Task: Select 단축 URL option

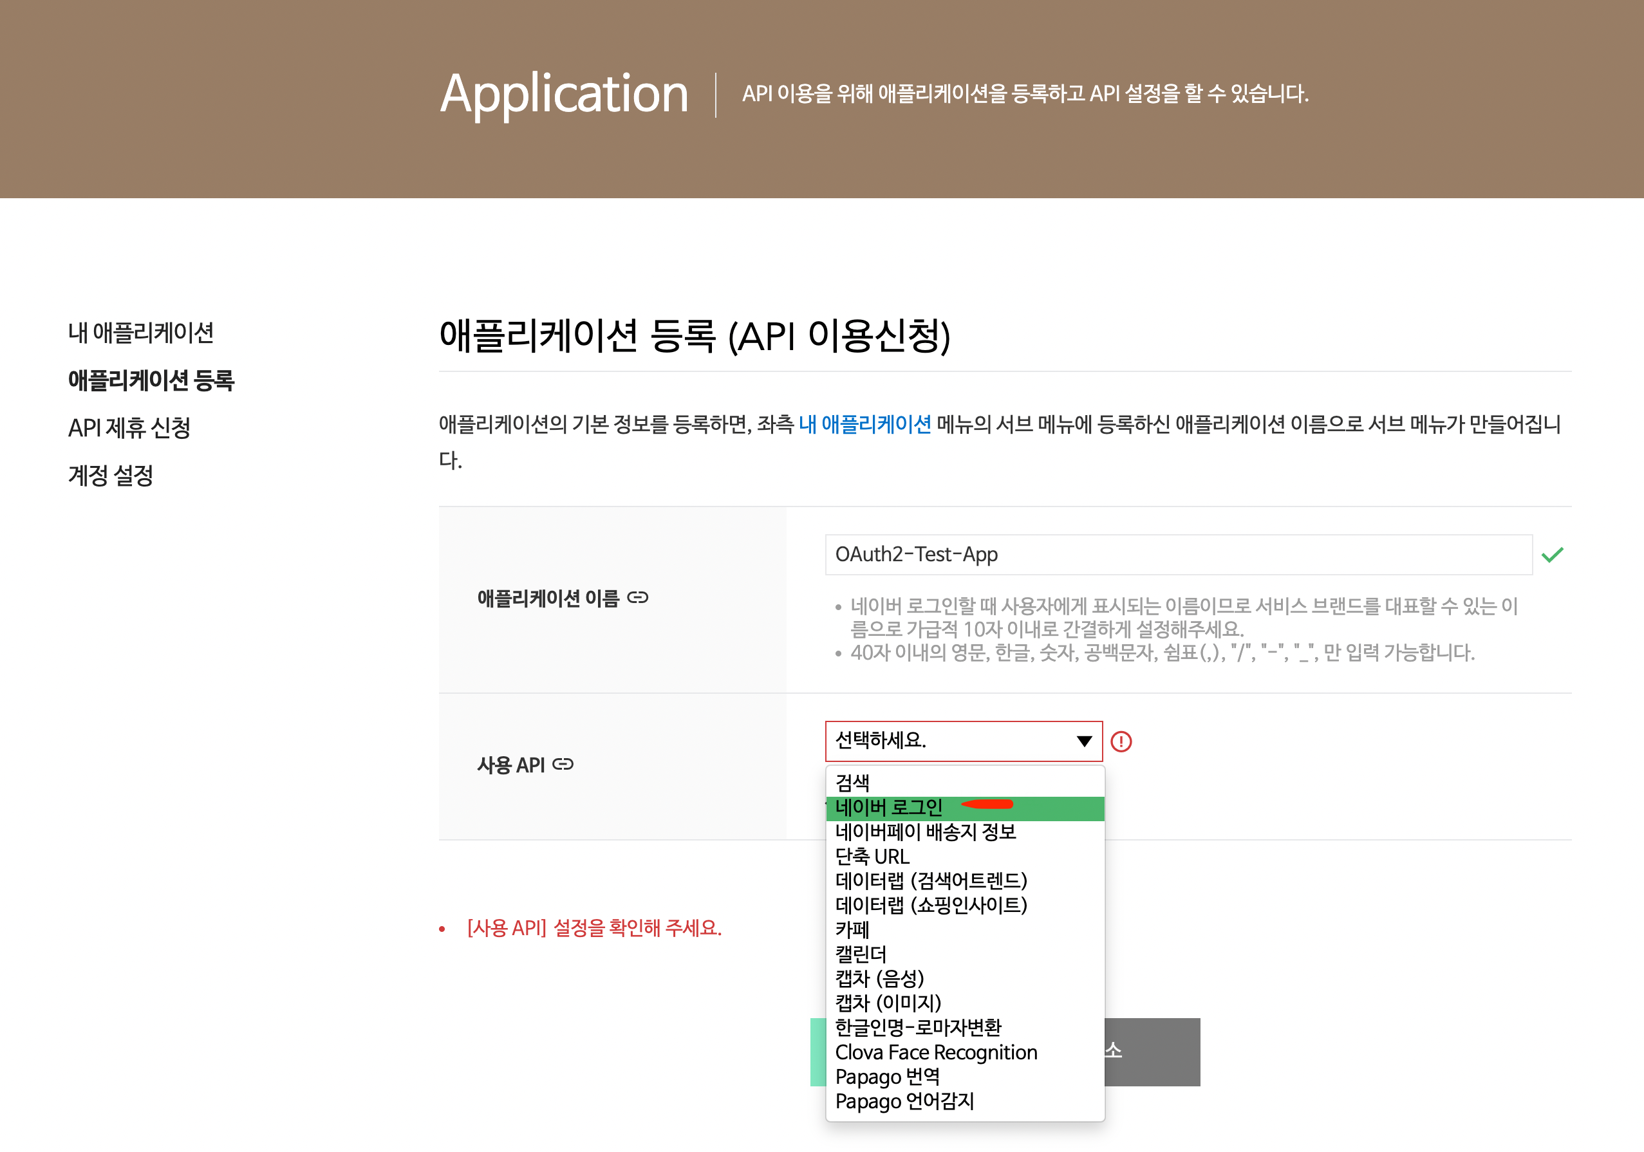Action: (x=872, y=857)
